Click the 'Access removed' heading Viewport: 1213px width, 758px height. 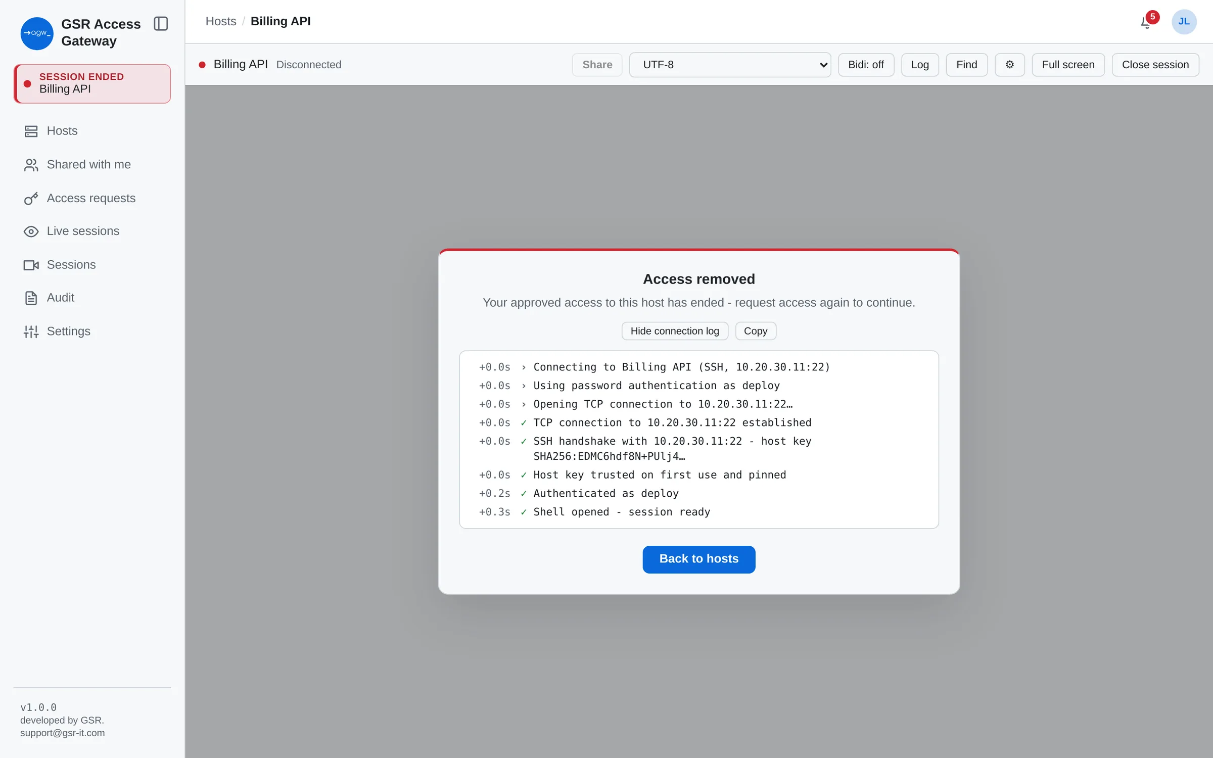click(698, 279)
